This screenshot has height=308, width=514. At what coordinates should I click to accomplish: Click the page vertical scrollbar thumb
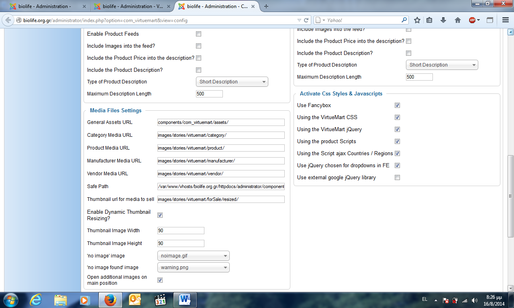[x=510, y=196]
